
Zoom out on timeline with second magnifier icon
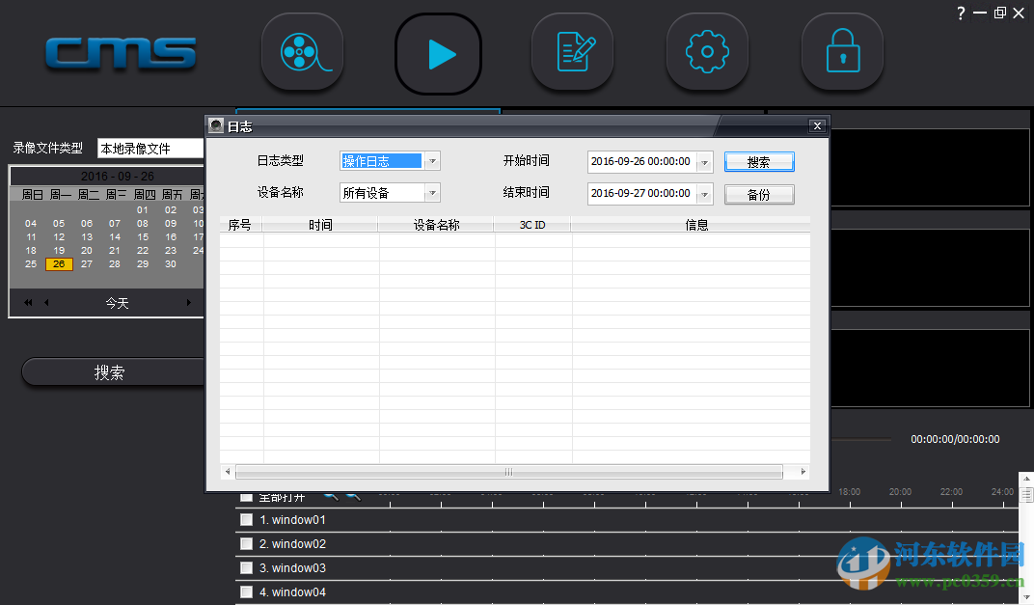click(353, 495)
